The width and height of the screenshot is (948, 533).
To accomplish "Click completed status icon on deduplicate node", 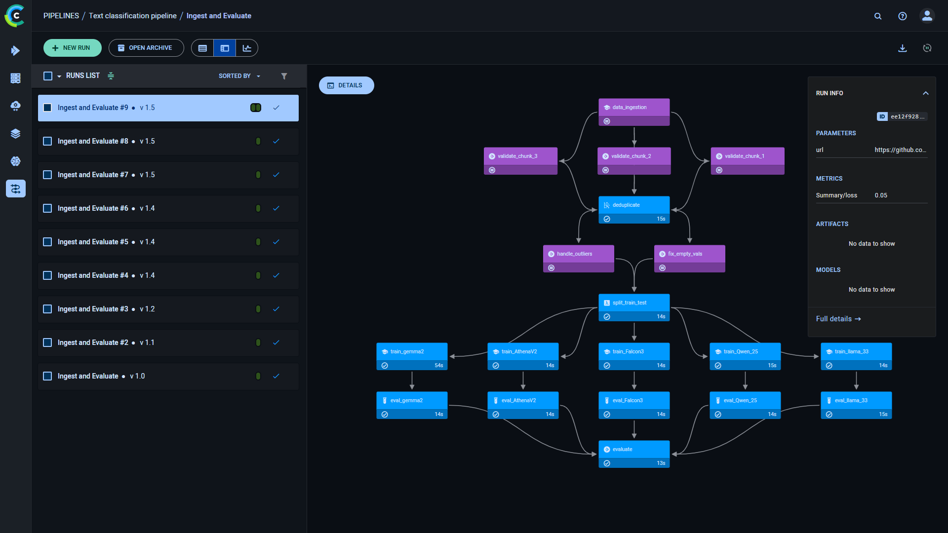I will pyautogui.click(x=607, y=219).
